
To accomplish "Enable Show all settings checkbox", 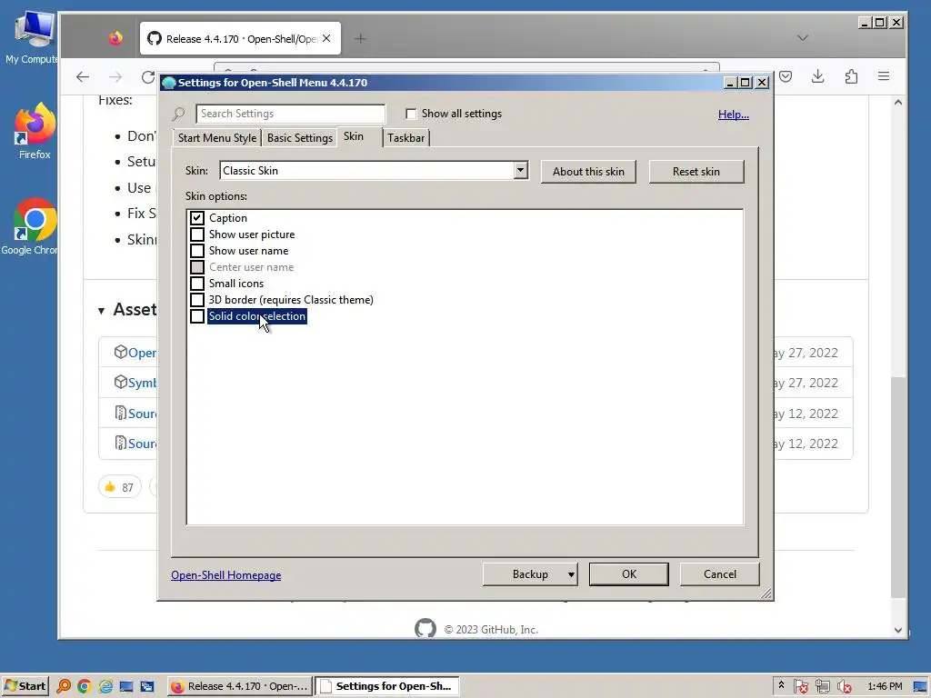I will (x=411, y=114).
